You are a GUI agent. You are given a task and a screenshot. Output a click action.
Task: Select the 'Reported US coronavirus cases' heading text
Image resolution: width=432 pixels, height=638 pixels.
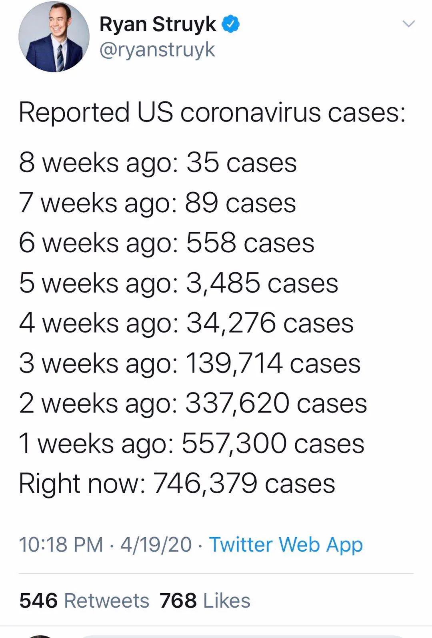212,112
